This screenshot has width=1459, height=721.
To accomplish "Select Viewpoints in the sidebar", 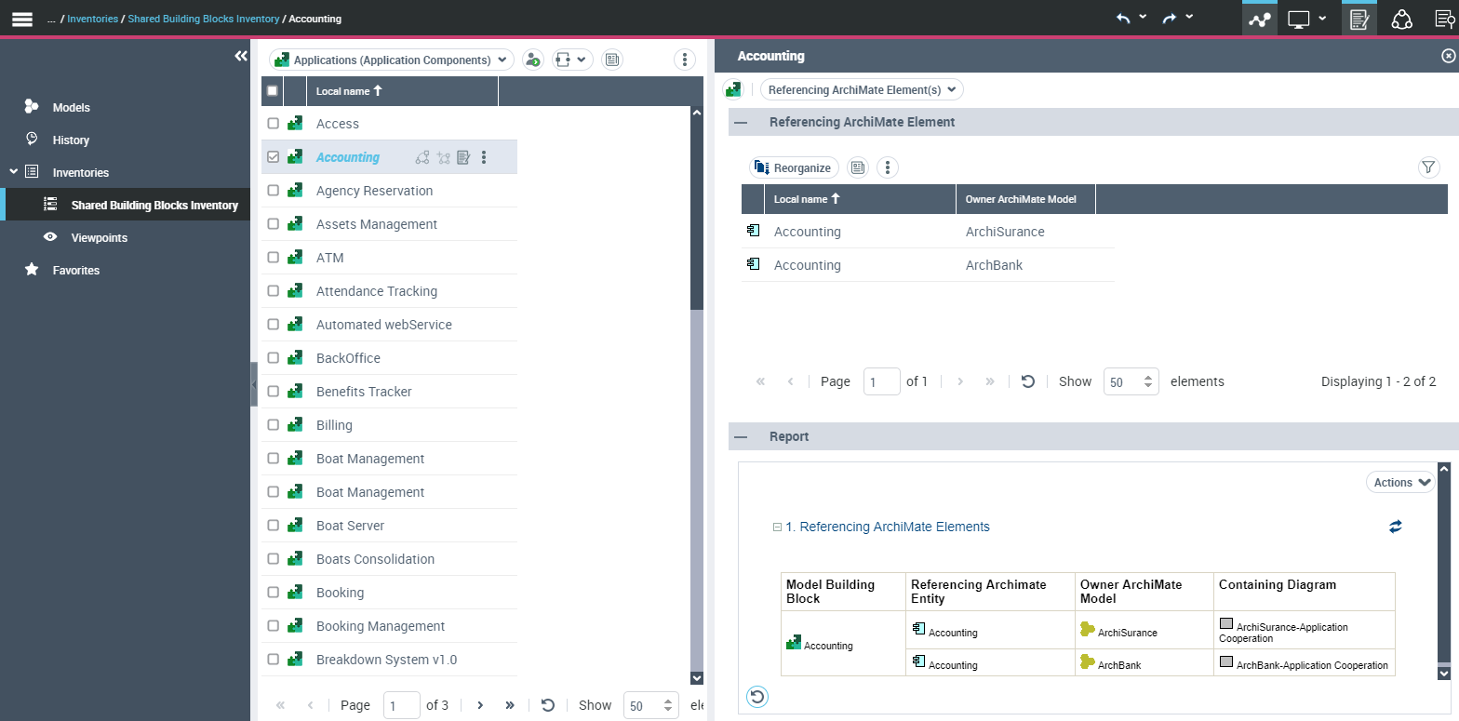I will pos(99,238).
